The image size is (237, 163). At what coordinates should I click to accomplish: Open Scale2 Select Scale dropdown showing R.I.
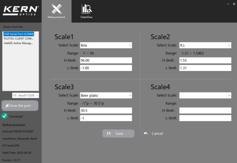pos(205,45)
